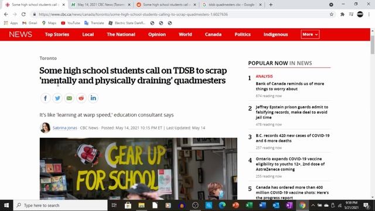Open Electric State DarkR bookmark
The width and height of the screenshot is (375, 211).
(127, 23)
